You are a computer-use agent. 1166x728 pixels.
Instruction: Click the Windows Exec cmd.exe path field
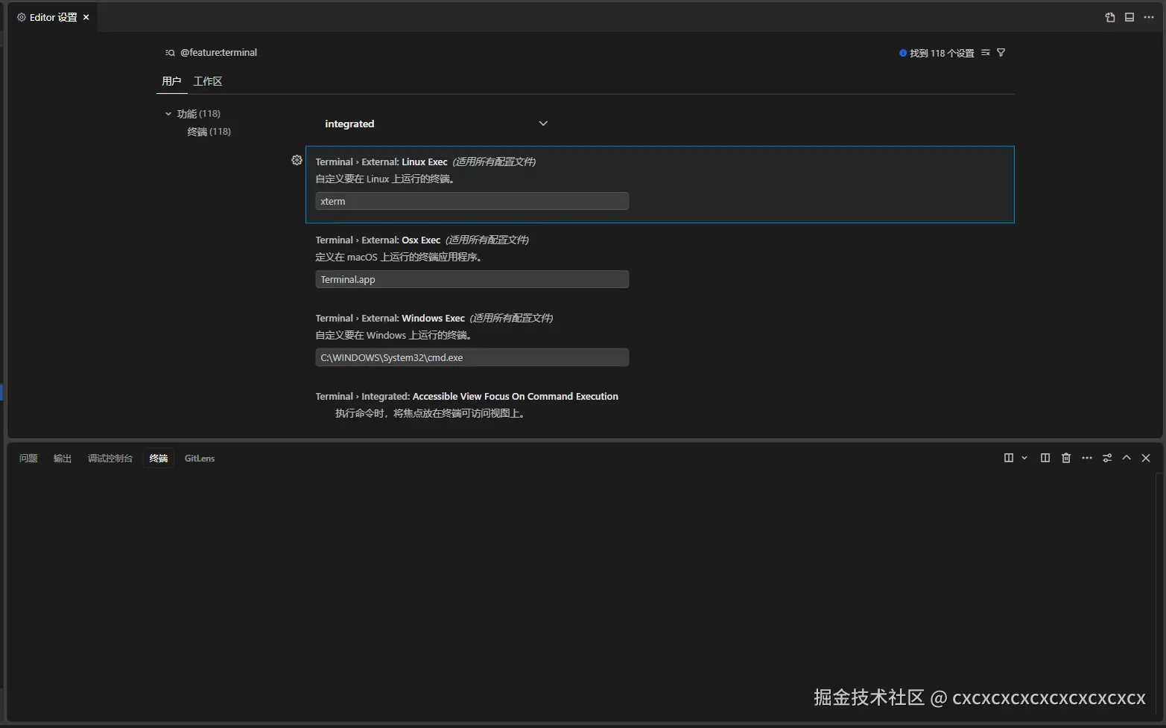tap(472, 358)
